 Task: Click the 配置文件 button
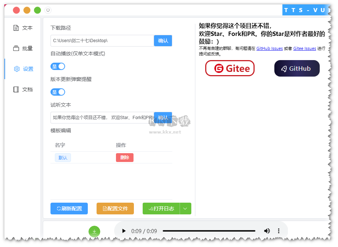tap(115, 209)
